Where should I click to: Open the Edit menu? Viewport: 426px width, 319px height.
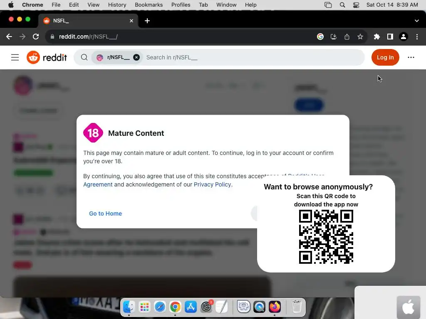(74, 5)
